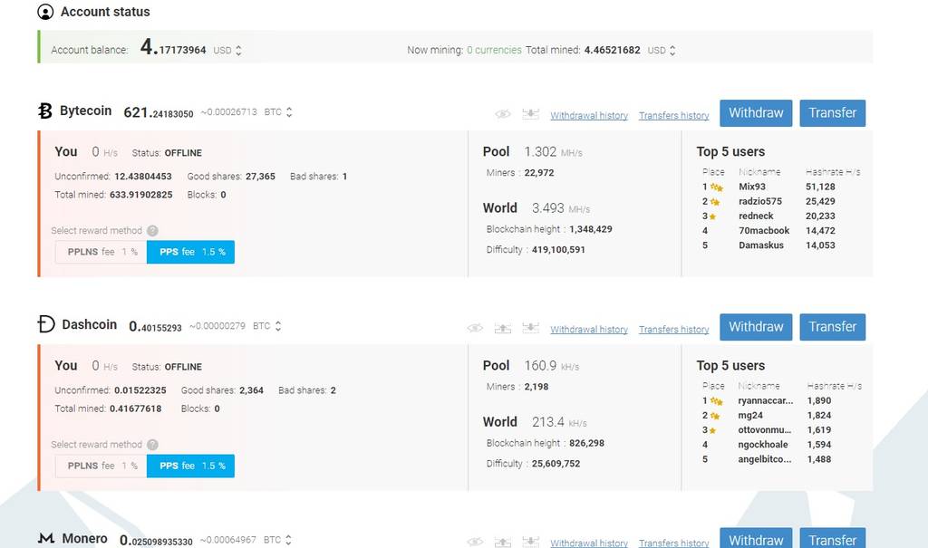The height and width of the screenshot is (548, 928).
Task: Open Bytecoin Withdrawal history
Action: point(589,115)
